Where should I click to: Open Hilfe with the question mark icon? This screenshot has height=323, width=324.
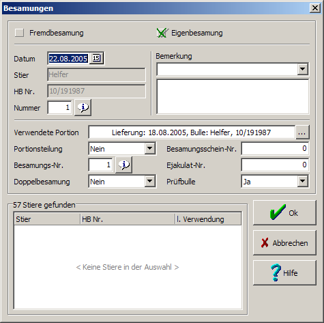284,272
